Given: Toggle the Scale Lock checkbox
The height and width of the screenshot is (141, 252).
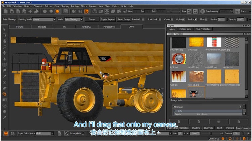Looking at the screenshot, I should (x=160, y=19).
